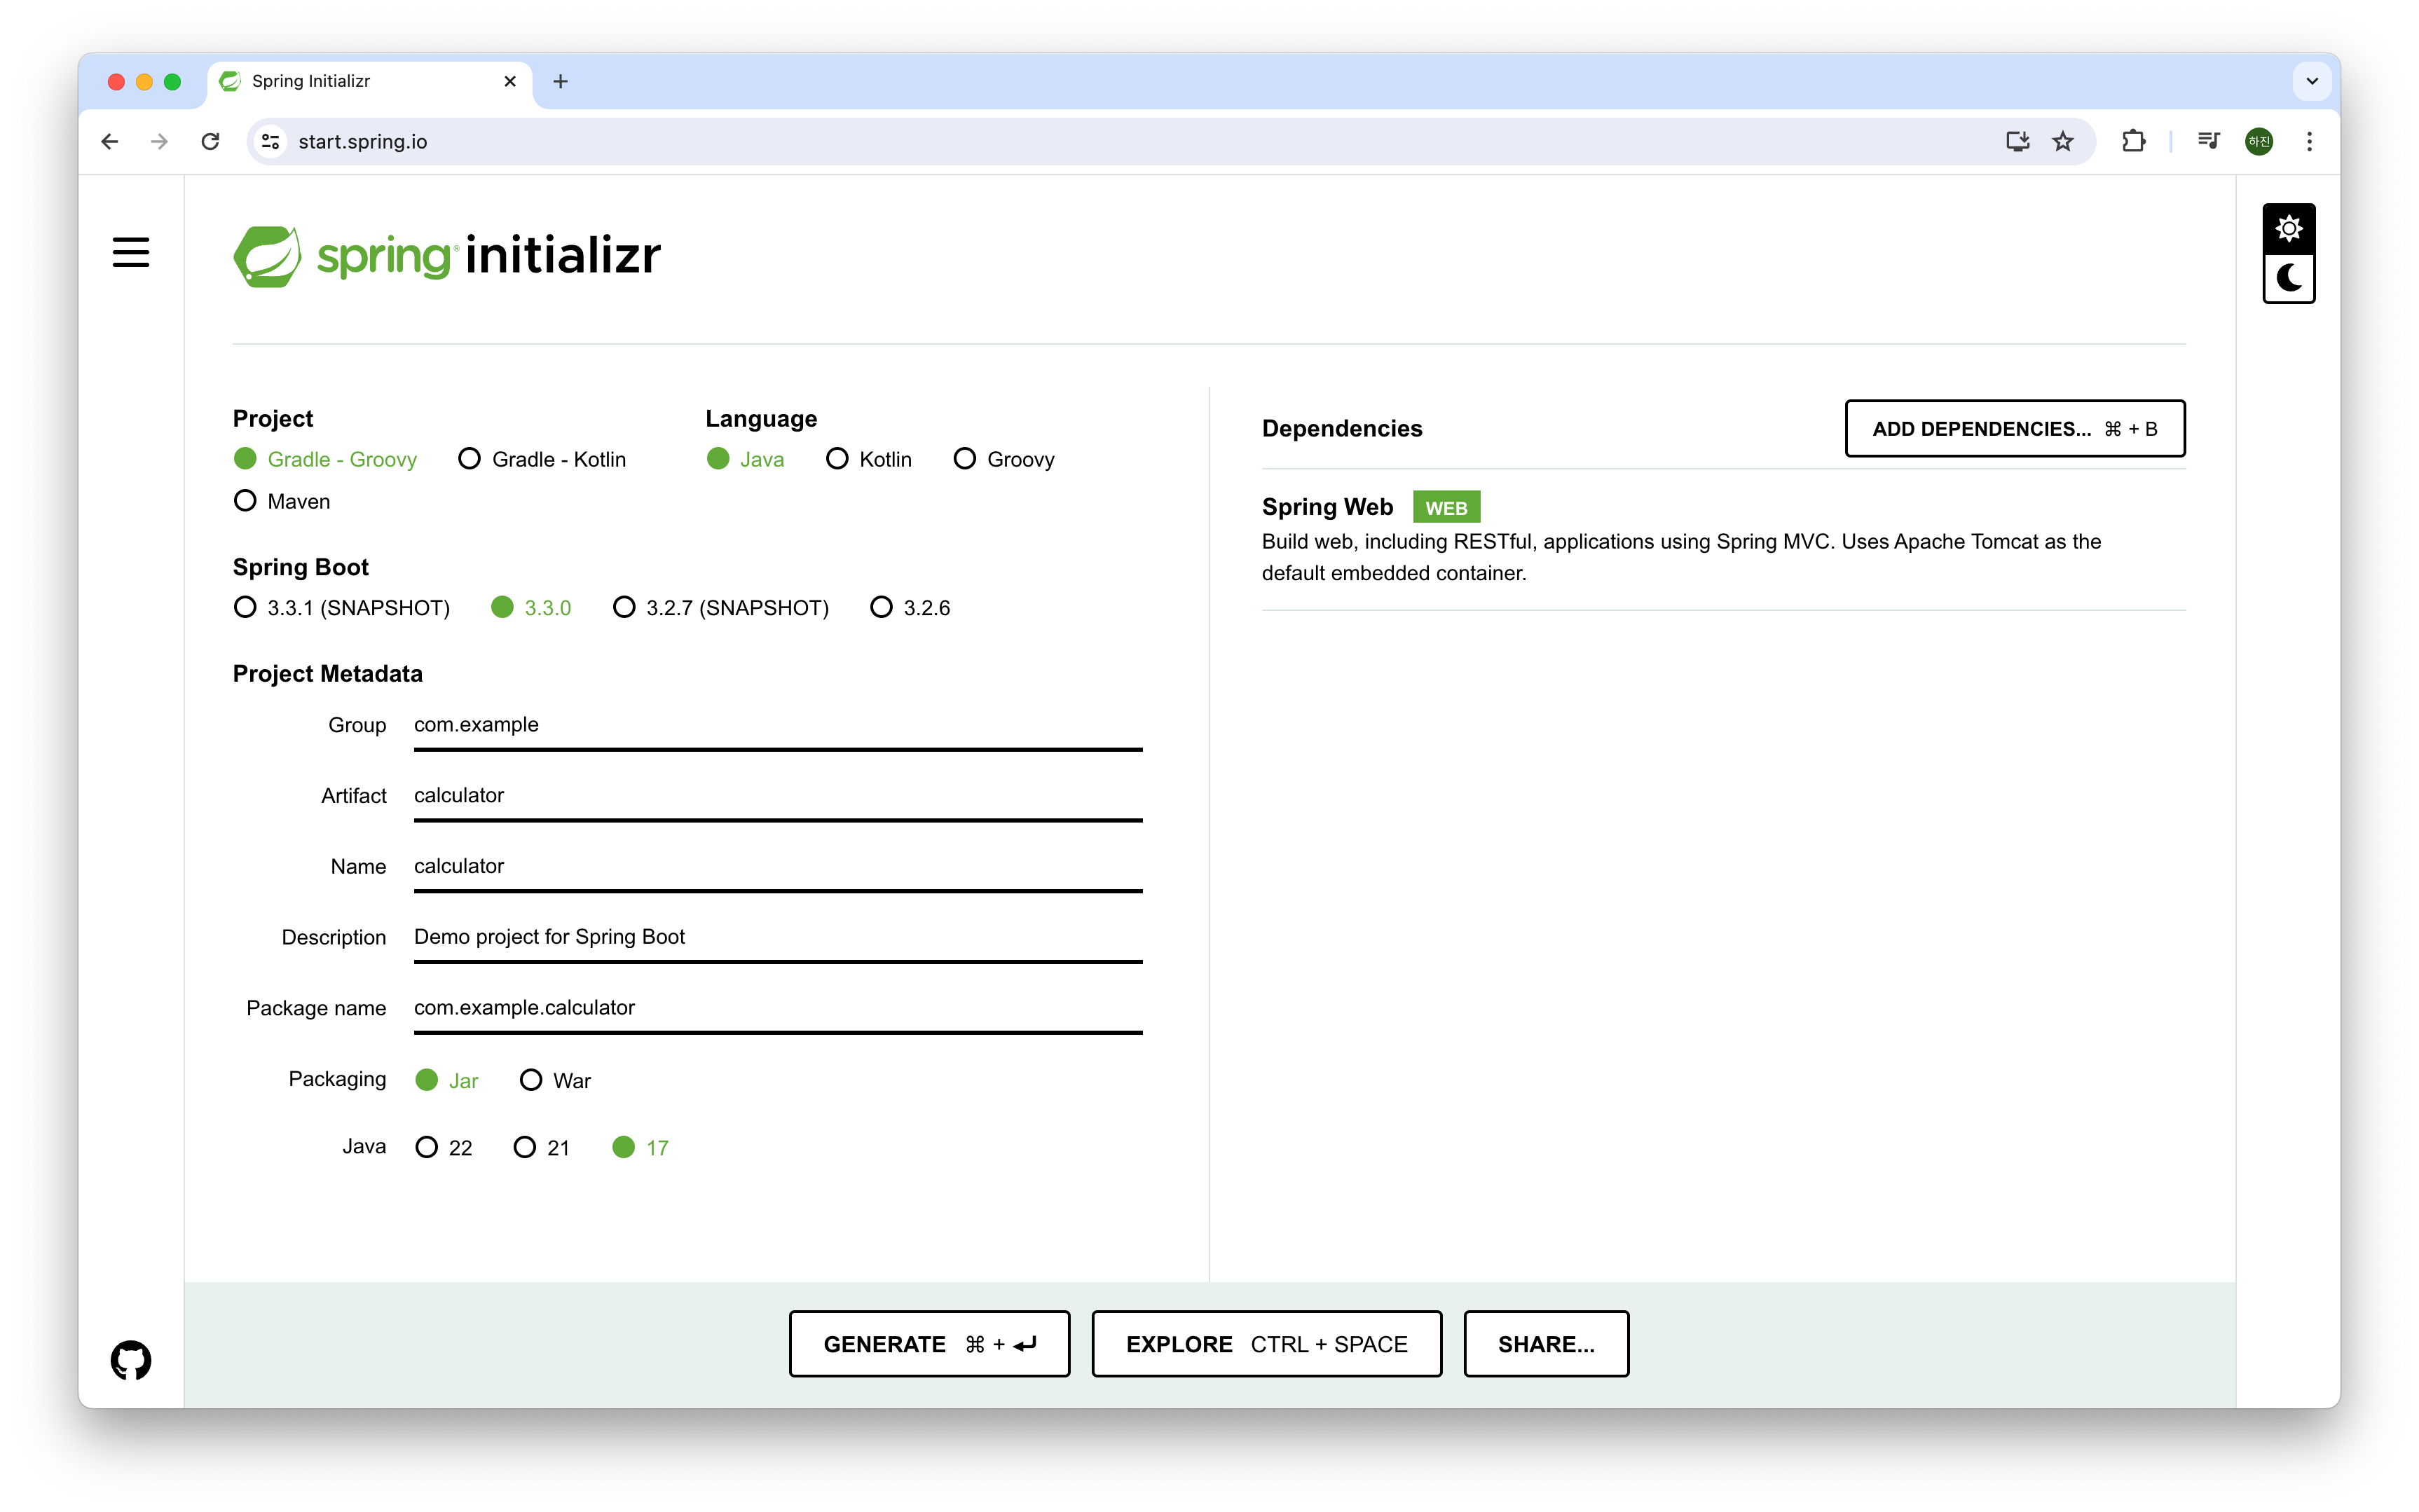
Task: Click the Description input field
Action: (x=778, y=937)
